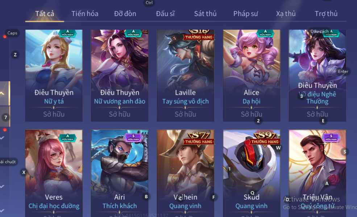Expand the left sidebar up arrow
This screenshot has width=357, height=217.
2,93
